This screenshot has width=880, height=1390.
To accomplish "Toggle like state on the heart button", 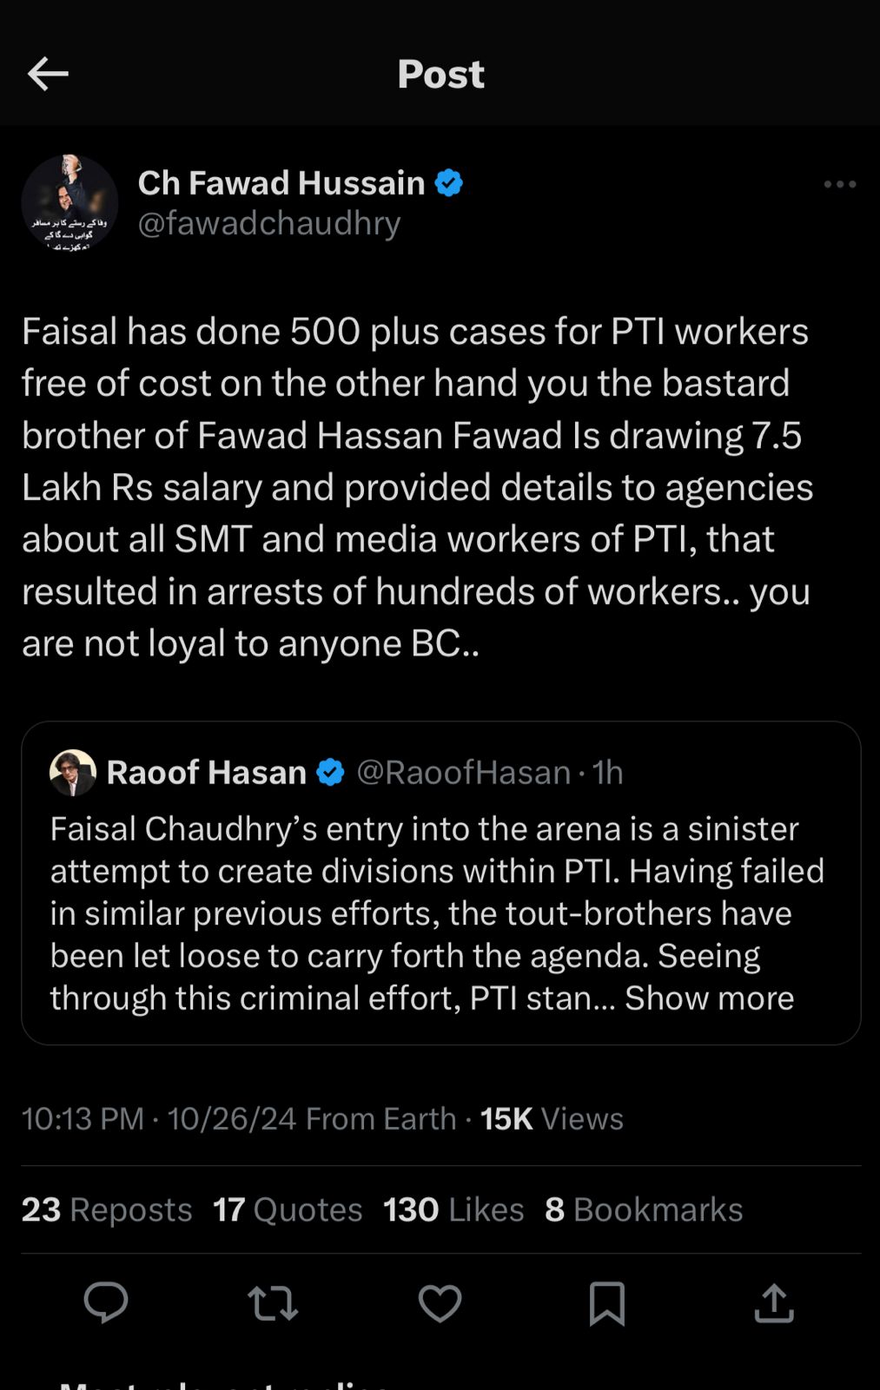I will [x=440, y=1301].
